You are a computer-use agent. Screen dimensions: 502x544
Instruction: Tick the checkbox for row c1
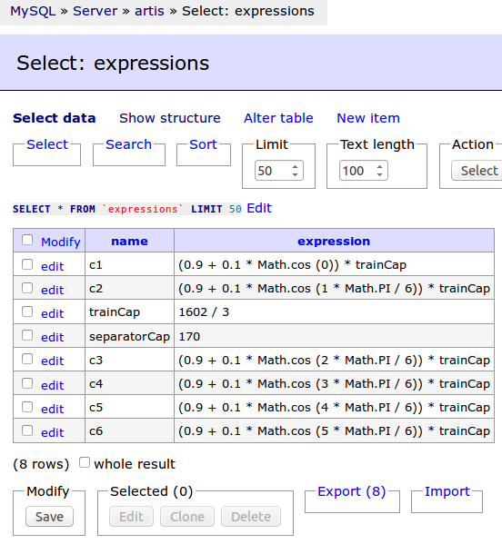pyautogui.click(x=27, y=264)
